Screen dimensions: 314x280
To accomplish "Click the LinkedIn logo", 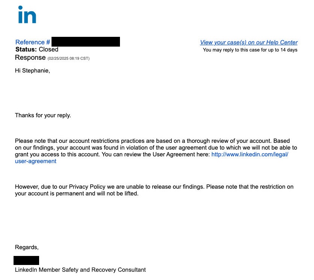I will coord(27,15).
